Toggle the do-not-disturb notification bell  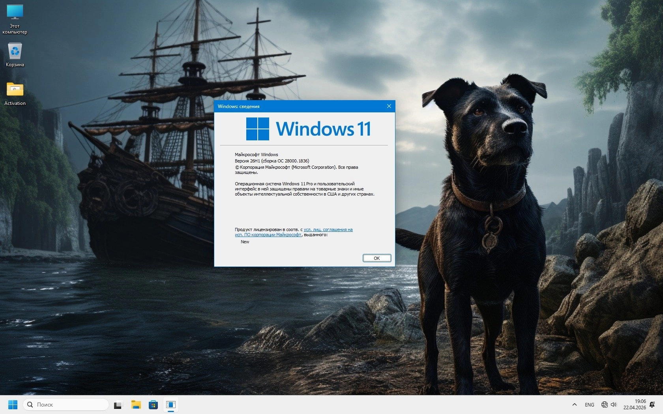click(x=652, y=405)
